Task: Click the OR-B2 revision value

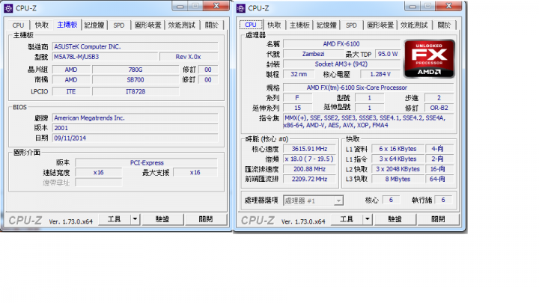Action: coord(439,108)
